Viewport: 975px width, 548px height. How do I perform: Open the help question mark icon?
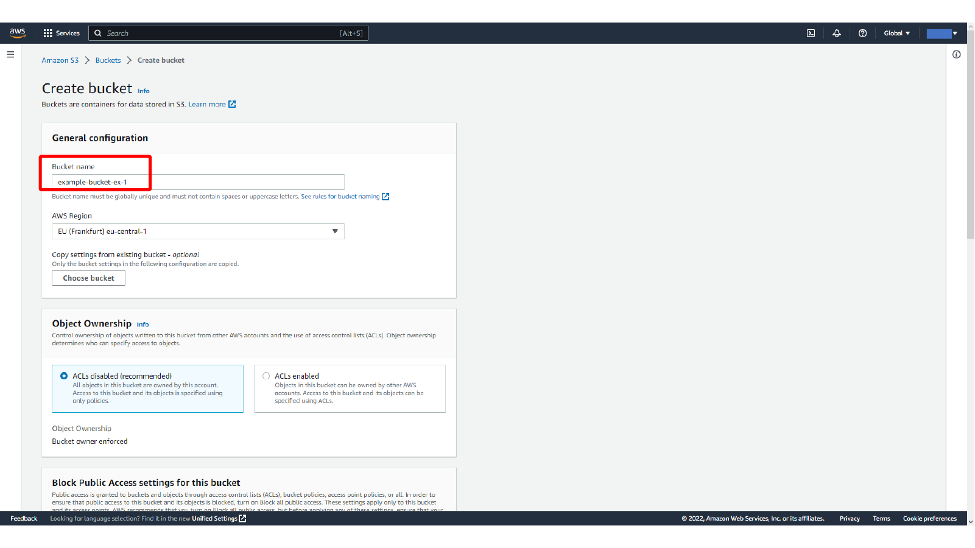[862, 33]
